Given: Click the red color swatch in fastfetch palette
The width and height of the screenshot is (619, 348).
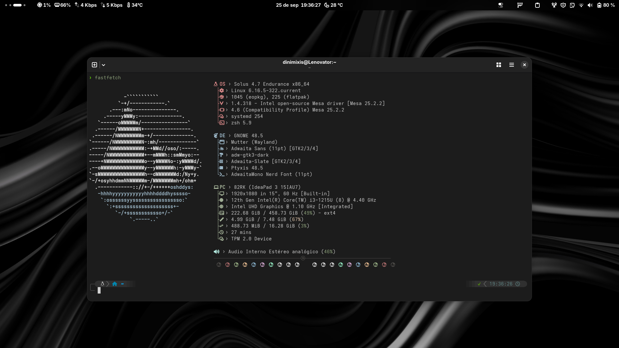Looking at the screenshot, I should pyautogui.click(x=228, y=265).
